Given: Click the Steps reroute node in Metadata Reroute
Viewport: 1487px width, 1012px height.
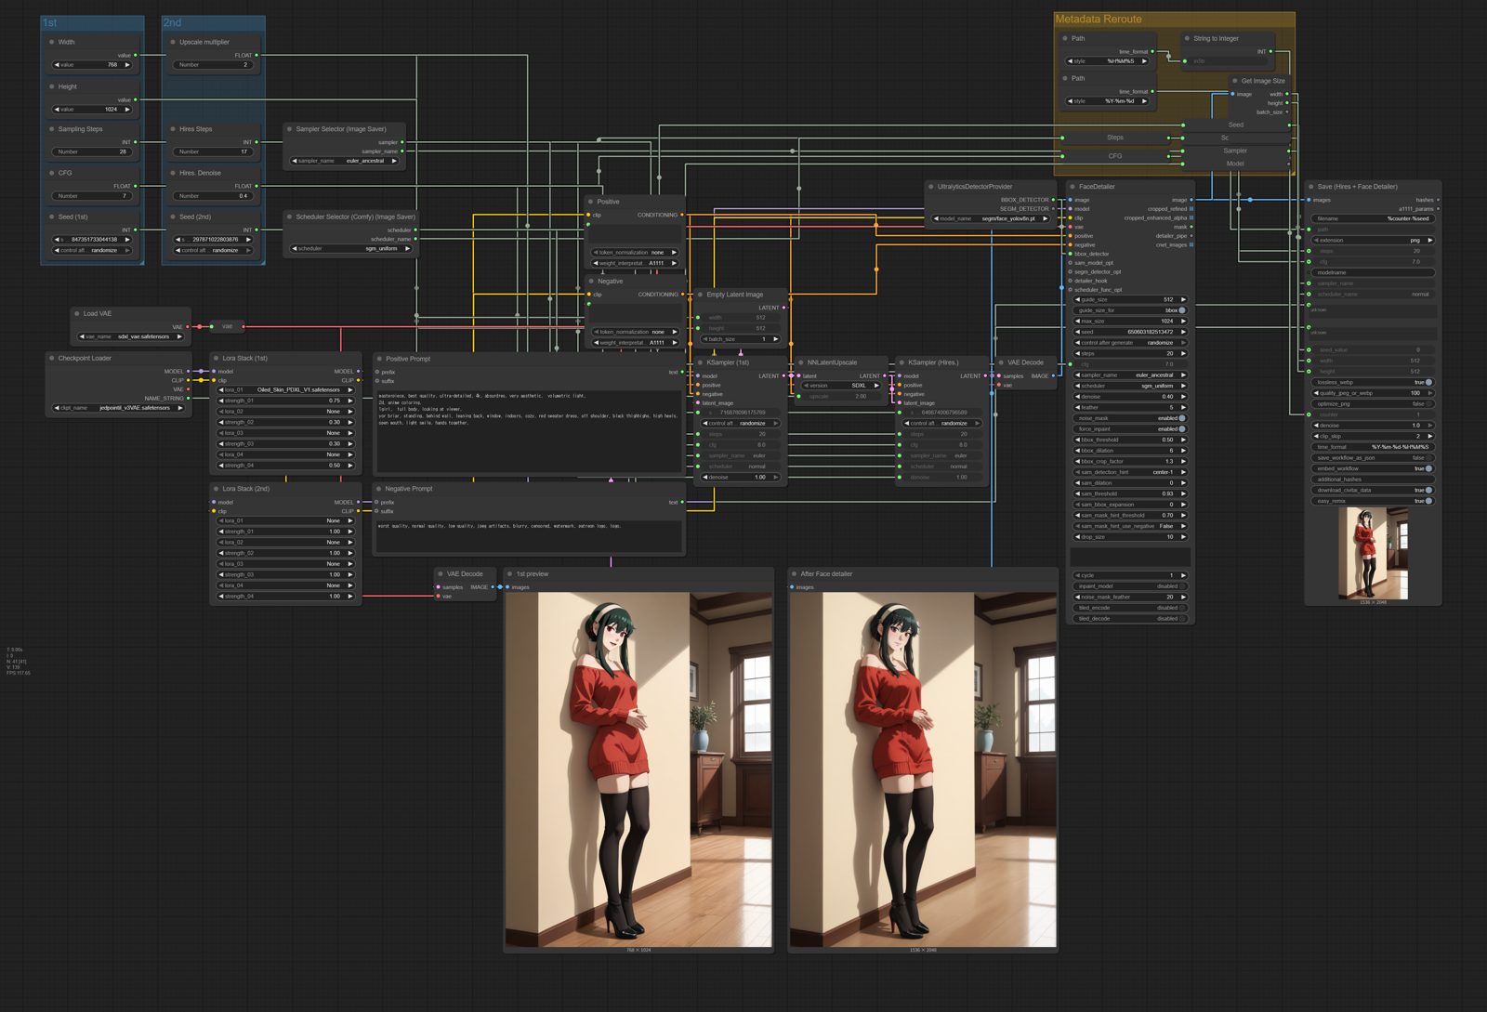Looking at the screenshot, I should click(x=1115, y=138).
